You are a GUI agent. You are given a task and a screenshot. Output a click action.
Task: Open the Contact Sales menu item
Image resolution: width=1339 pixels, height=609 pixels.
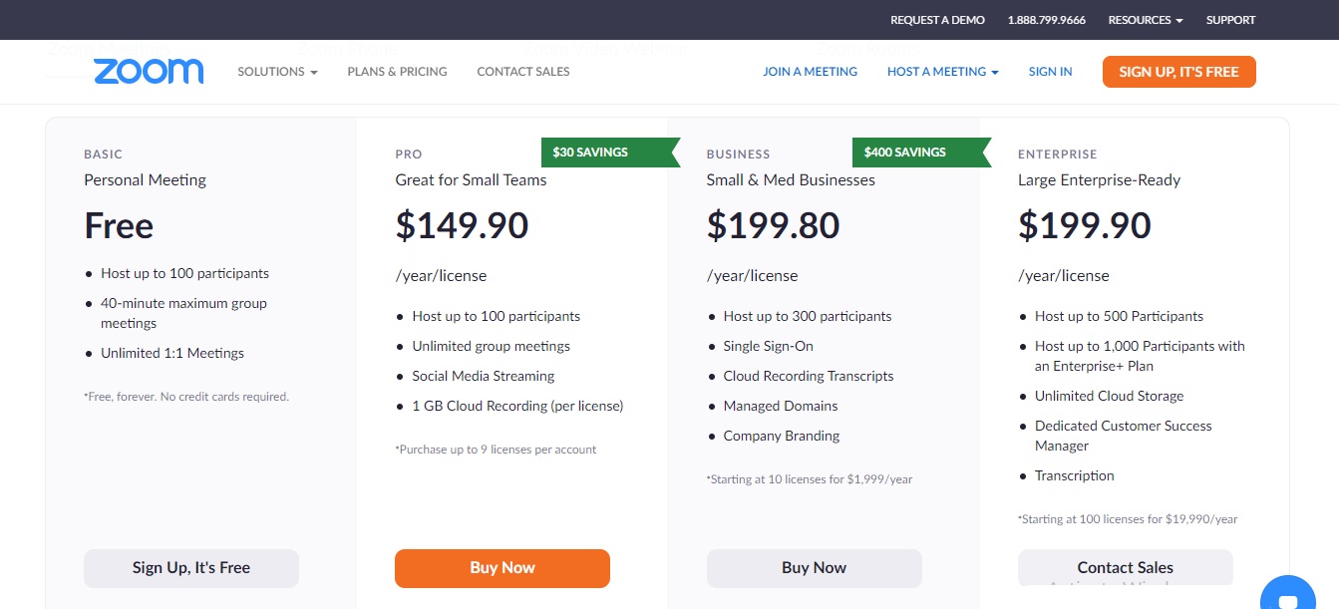[523, 72]
